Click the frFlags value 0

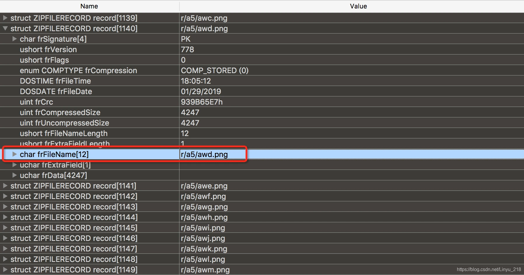pyautogui.click(x=183, y=60)
